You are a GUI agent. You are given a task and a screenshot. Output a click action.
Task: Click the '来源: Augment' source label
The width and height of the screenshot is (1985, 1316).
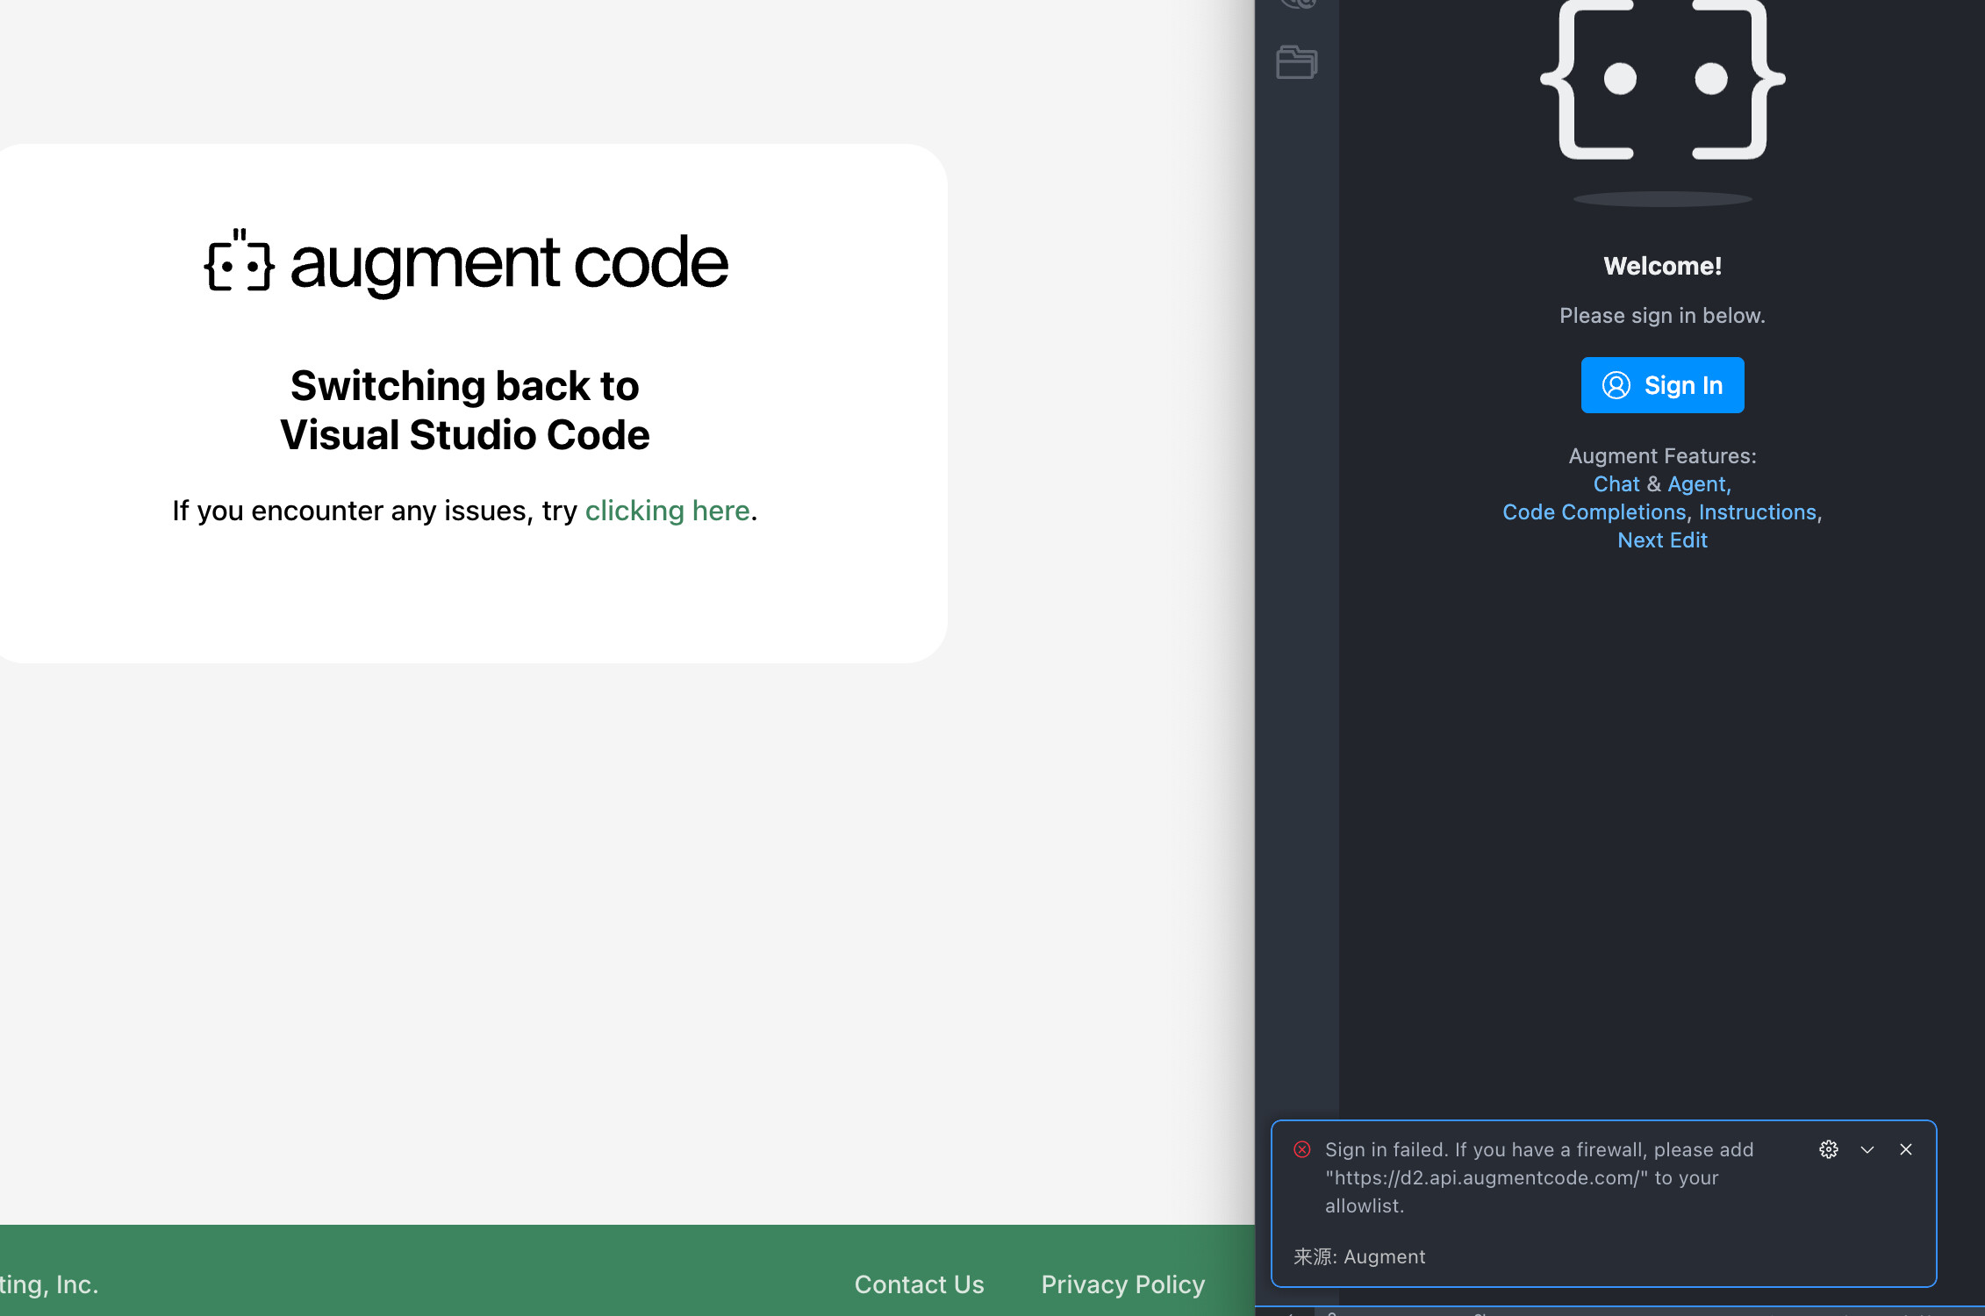1359,1256
